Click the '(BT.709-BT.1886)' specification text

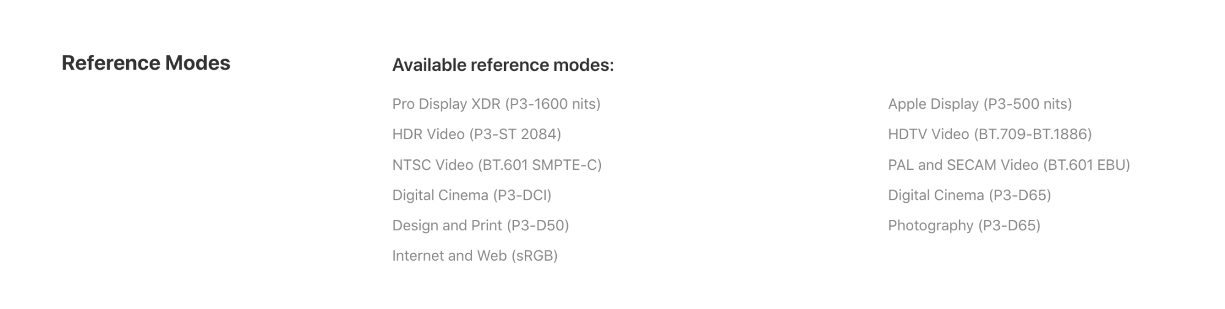click(x=1033, y=134)
